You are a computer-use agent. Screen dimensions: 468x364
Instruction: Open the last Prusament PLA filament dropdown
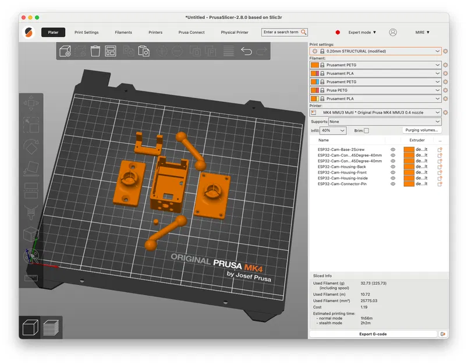tap(375, 98)
